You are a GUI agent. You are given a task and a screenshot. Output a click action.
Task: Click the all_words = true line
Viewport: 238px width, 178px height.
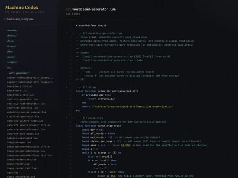pos(105,164)
